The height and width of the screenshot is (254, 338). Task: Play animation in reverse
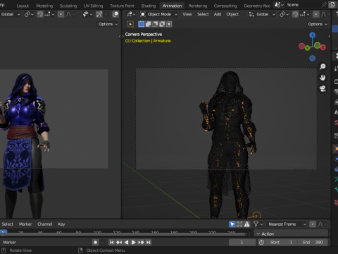(x=126, y=242)
